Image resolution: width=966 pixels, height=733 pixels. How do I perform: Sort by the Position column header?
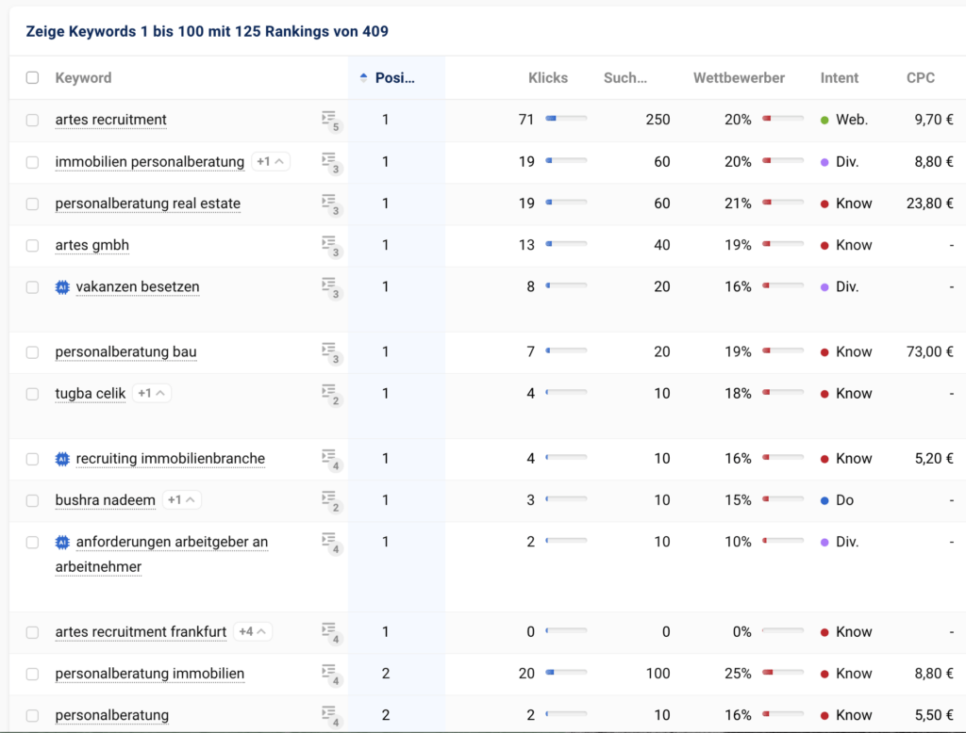[395, 77]
